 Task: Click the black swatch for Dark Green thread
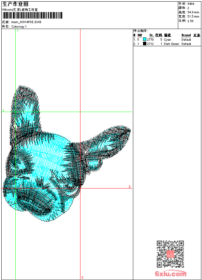click(x=145, y=44)
